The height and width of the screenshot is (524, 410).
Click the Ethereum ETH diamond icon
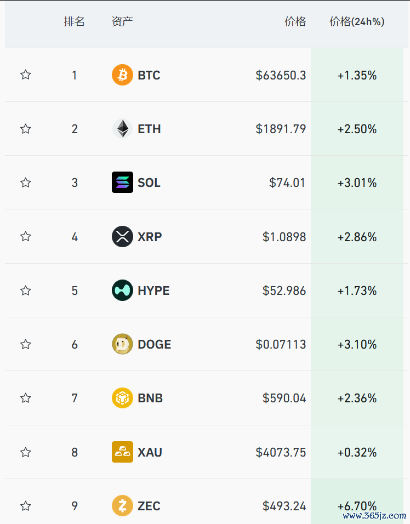click(122, 129)
